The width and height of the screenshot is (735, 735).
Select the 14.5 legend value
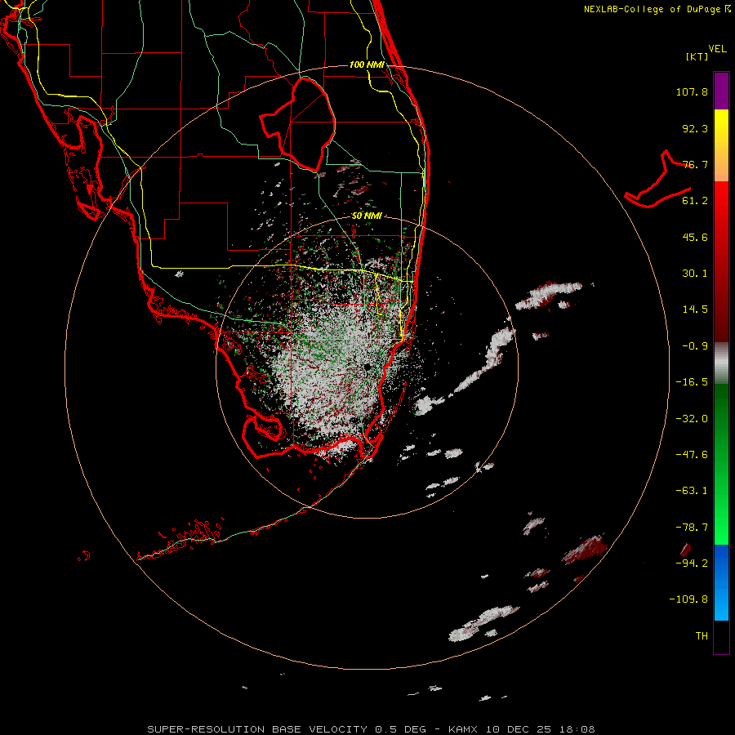(695, 310)
